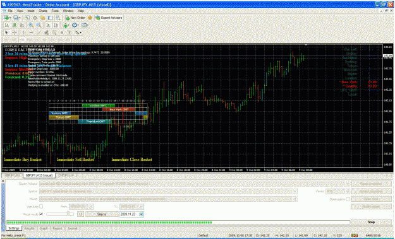Zoom out of the chart

tap(39, 25)
